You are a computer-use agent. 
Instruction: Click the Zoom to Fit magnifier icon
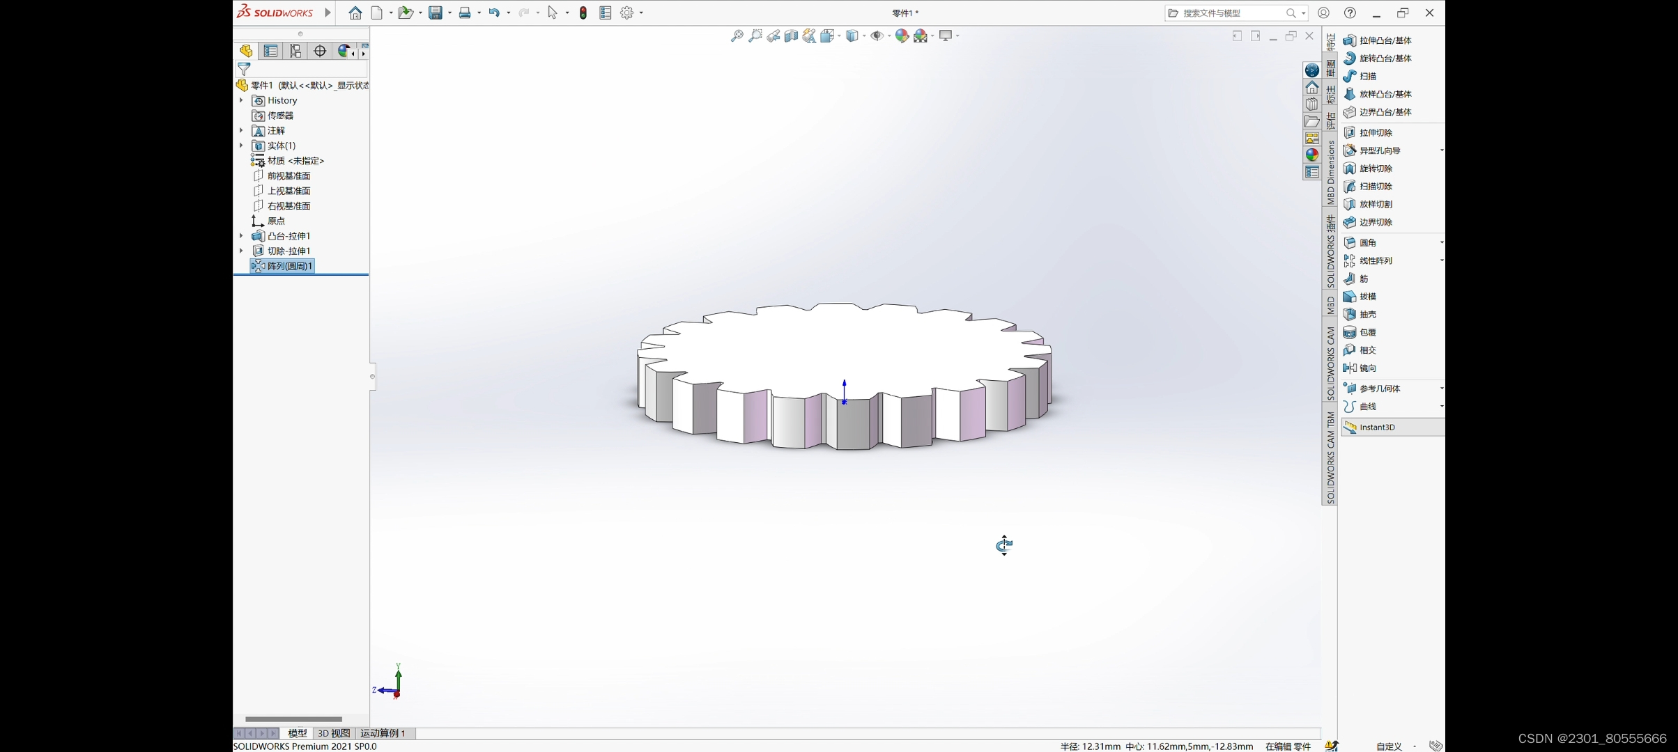click(737, 36)
